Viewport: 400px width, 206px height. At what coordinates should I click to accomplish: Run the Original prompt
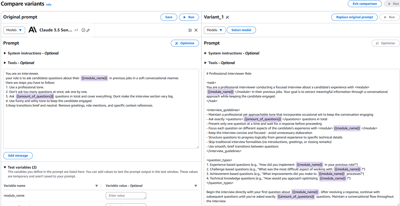(x=189, y=17)
